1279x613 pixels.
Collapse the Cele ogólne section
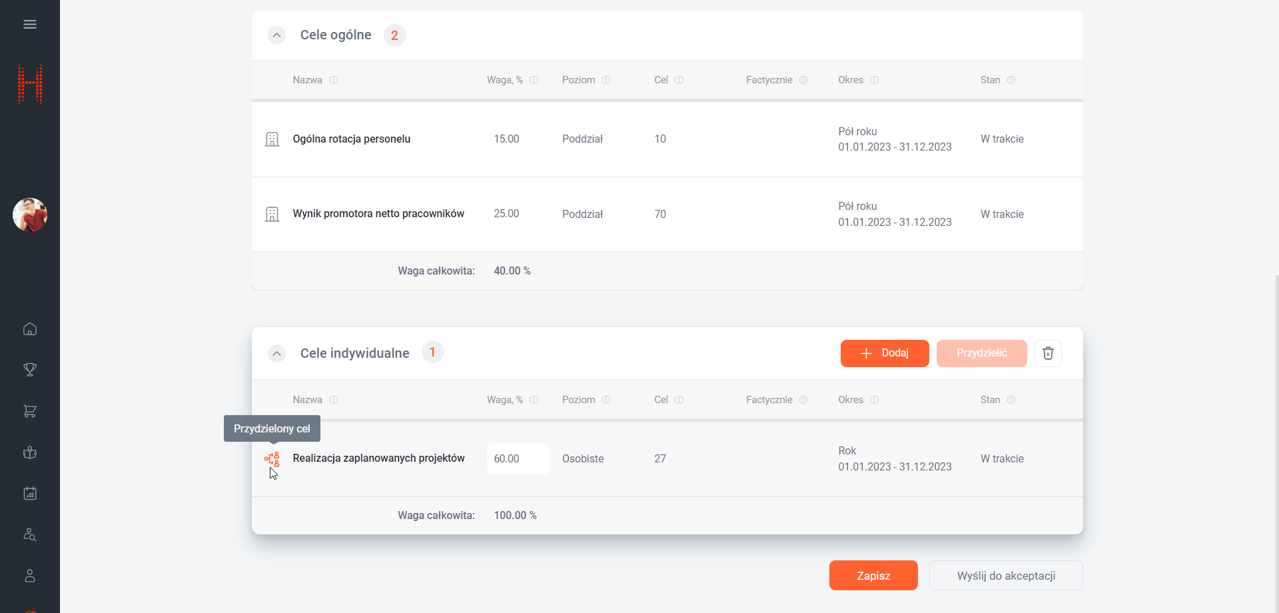pos(276,35)
